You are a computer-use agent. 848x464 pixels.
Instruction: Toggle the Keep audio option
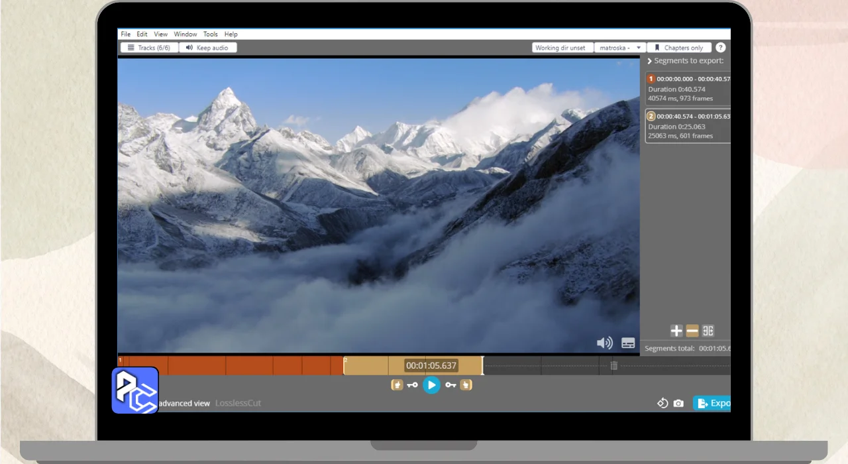pos(208,48)
